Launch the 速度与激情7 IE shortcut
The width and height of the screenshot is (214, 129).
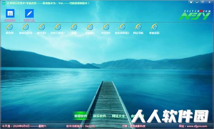click(58, 29)
